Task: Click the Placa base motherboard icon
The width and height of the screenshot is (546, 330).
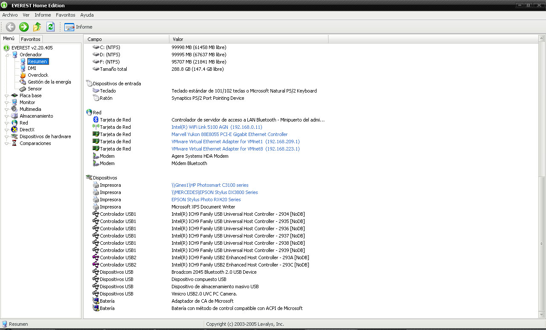Action: [x=15, y=96]
